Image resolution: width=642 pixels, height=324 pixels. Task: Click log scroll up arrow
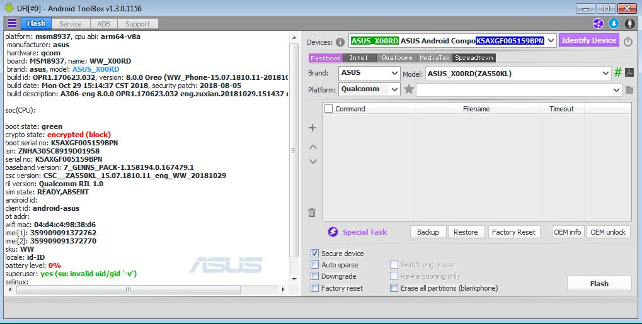(x=294, y=38)
